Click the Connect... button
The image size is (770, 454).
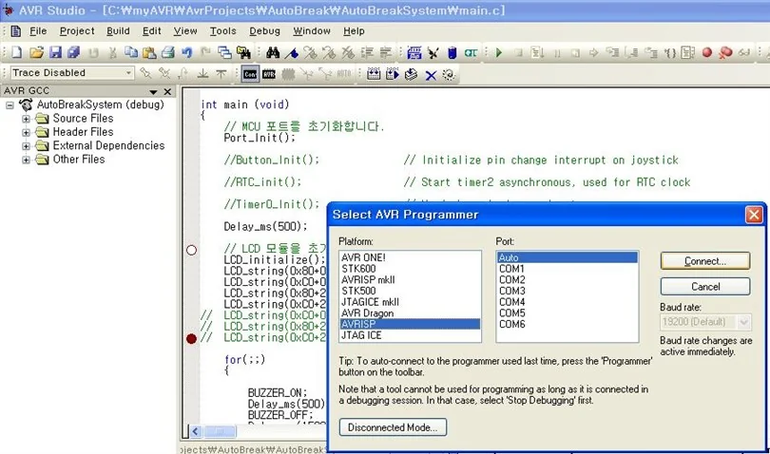click(x=705, y=260)
